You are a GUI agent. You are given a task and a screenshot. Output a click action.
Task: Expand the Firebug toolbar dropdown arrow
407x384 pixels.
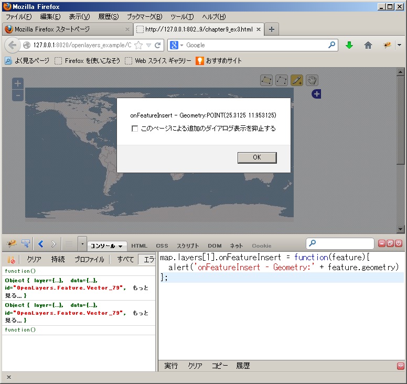82,244
